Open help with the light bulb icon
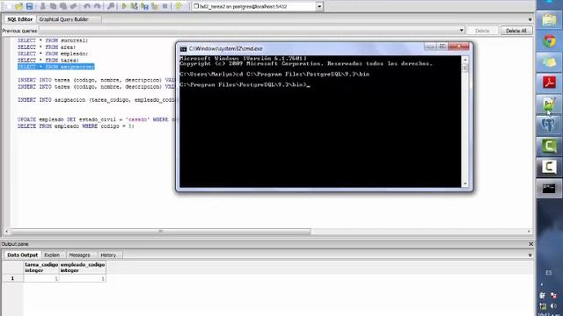 pos(179,6)
